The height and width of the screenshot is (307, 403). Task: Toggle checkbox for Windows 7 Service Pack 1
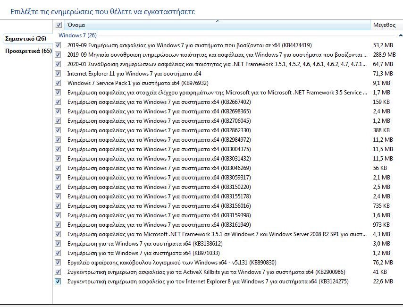58,83
